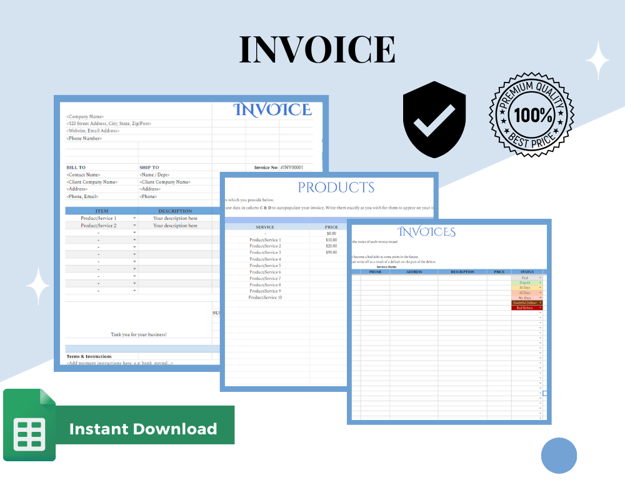Select Product/Service 5 in Products list
This screenshot has height=500, width=625.
(265, 266)
